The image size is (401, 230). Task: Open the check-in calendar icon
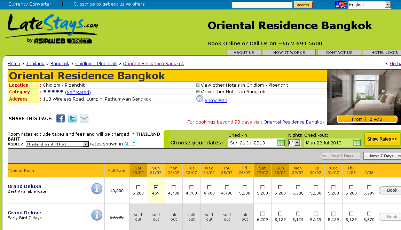281,143
